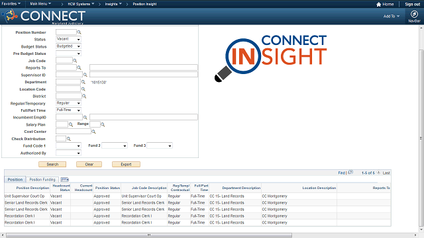Viewport: 424px width, 238px height.
Task: Sort by Location Description column header
Action: (x=319, y=188)
